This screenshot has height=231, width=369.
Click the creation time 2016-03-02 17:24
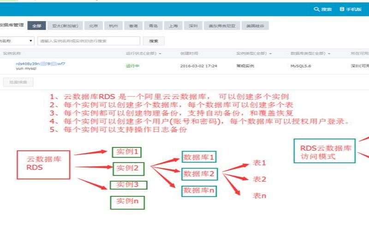199,66
